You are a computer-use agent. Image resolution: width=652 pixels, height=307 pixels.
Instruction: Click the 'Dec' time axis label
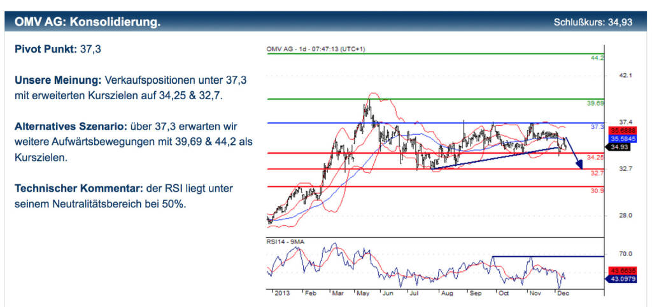point(562,293)
